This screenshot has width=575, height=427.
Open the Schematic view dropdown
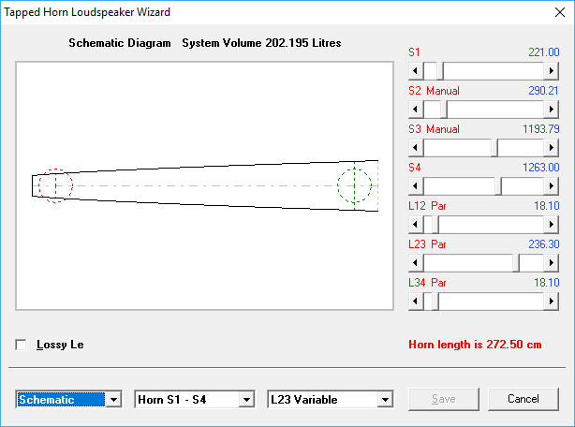pyautogui.click(x=114, y=400)
